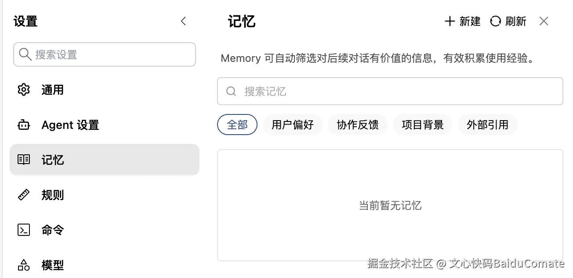Open the Agent 设置 section
Image resolution: width=573 pixels, height=278 pixels.
(x=105, y=125)
